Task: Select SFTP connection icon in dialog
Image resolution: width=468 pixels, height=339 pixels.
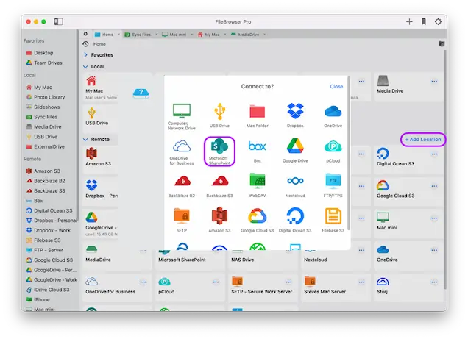Action: (182, 220)
